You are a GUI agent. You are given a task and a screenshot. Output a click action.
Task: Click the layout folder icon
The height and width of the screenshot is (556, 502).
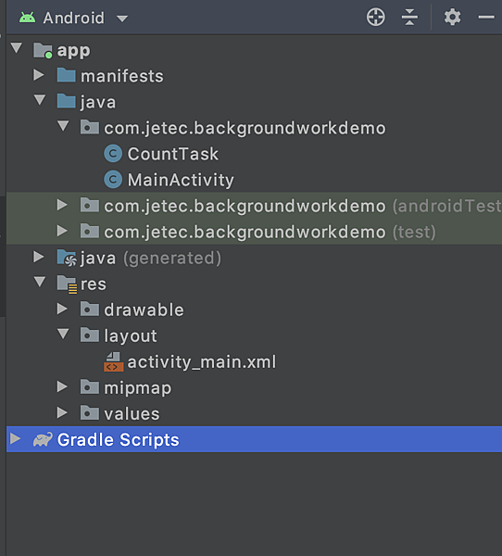(x=89, y=335)
